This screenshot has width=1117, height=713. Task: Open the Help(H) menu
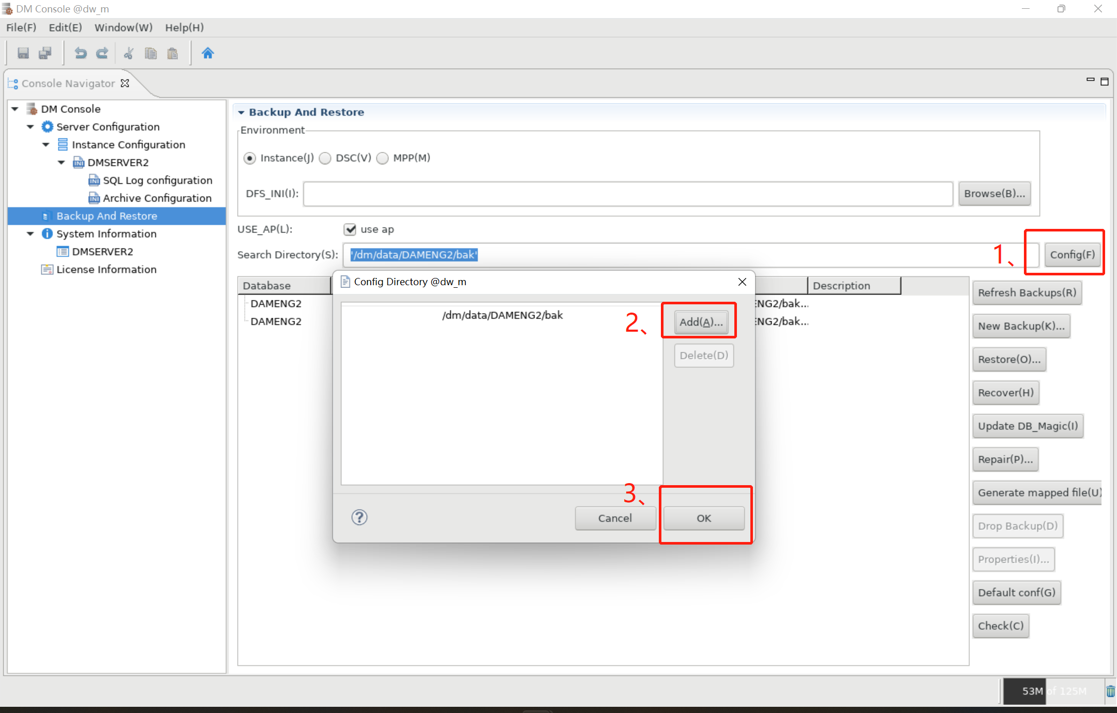click(x=185, y=27)
